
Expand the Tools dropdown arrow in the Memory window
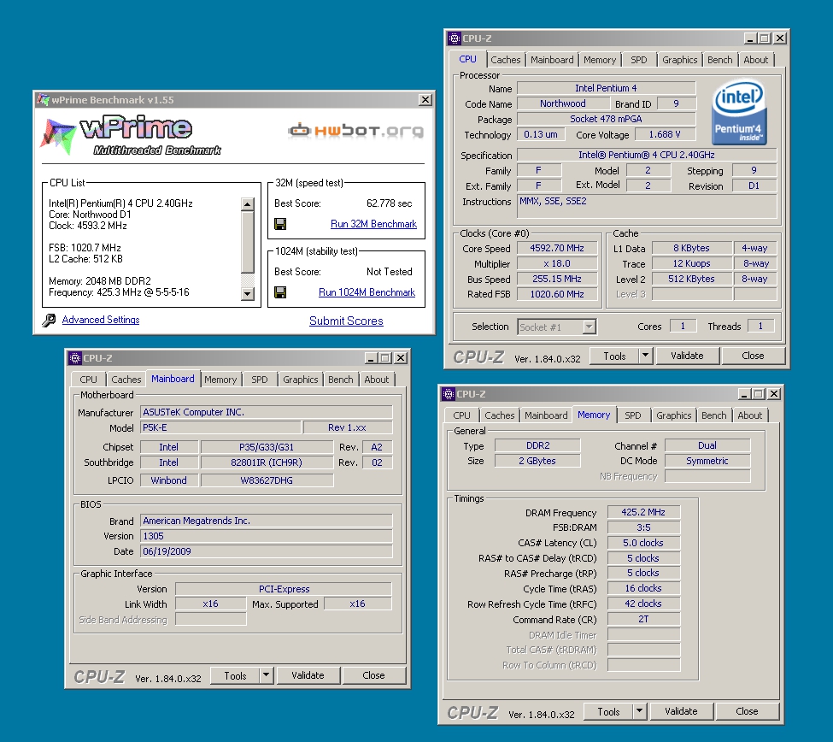click(640, 711)
